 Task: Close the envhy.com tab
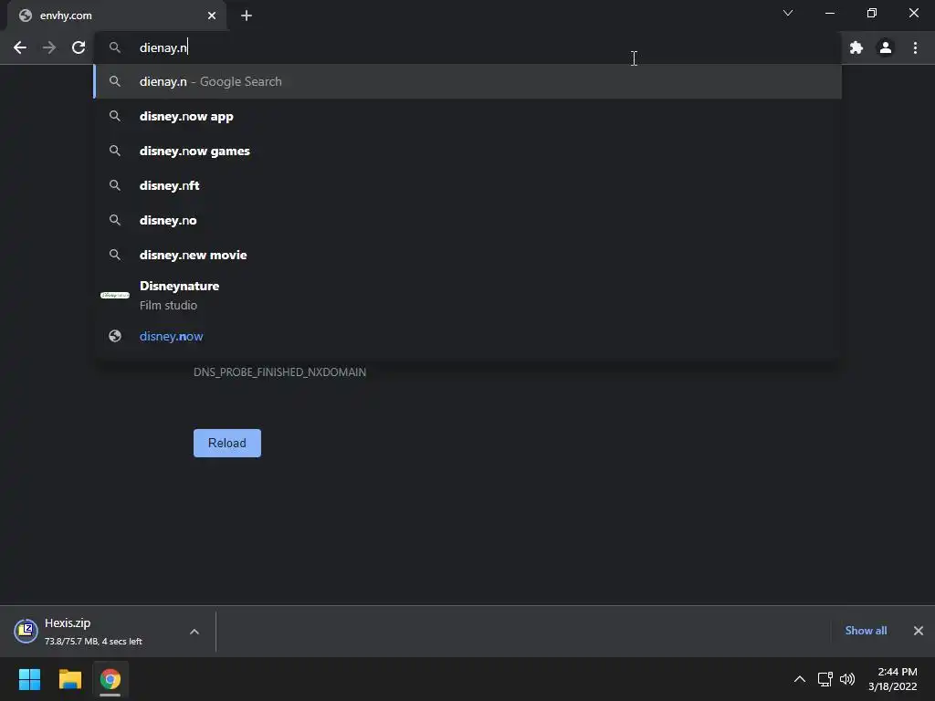pos(212,16)
